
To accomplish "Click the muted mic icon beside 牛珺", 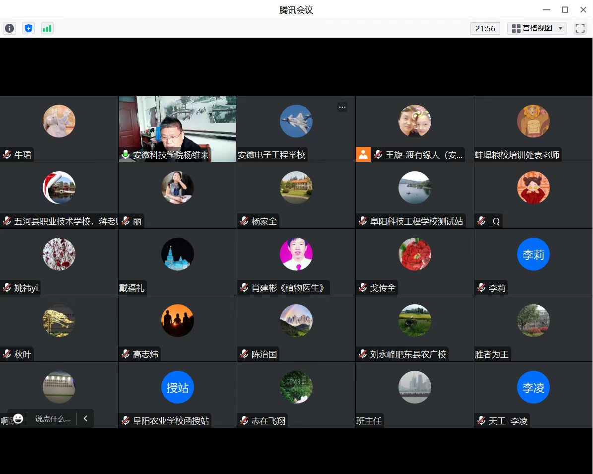I will pyautogui.click(x=7, y=155).
